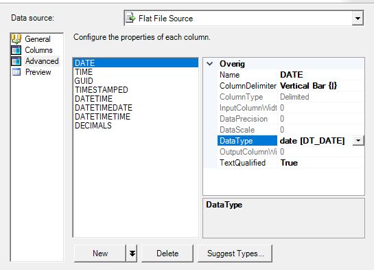Collapse the Overig property group
The width and height of the screenshot is (374, 270).
210,64
